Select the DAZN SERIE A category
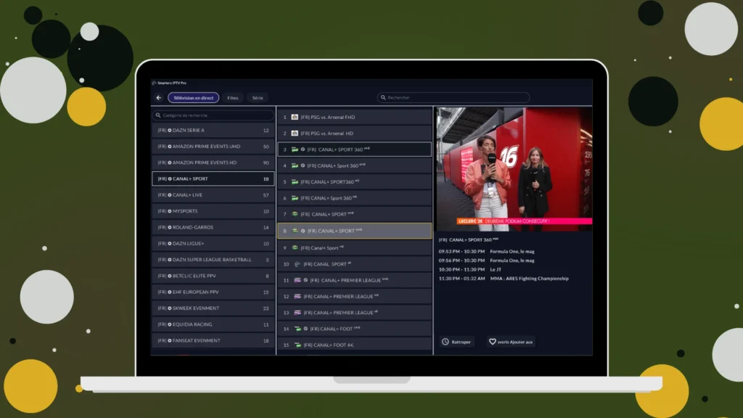Screen dimensions: 743x418 coord(213,131)
